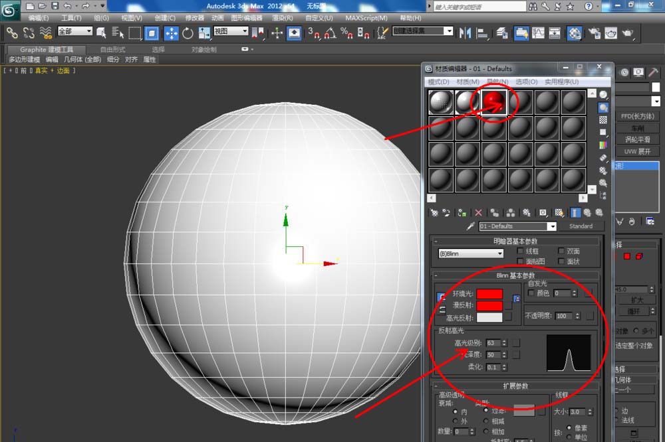Click the teapot Render icon
This screenshot has height=442, width=665.
[627, 33]
